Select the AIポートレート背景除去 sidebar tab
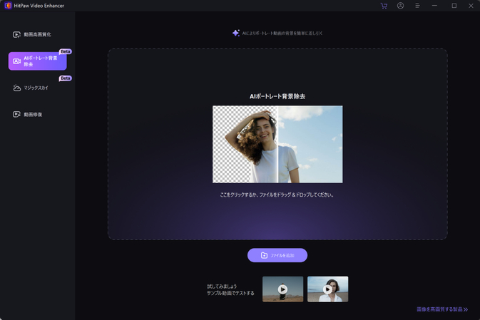The width and height of the screenshot is (480, 320). pos(37,61)
